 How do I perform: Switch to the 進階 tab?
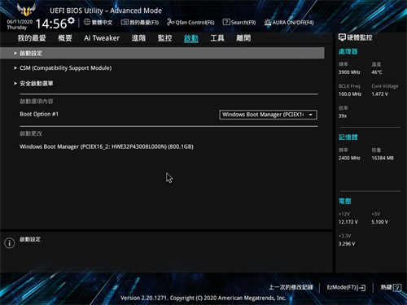coord(138,38)
